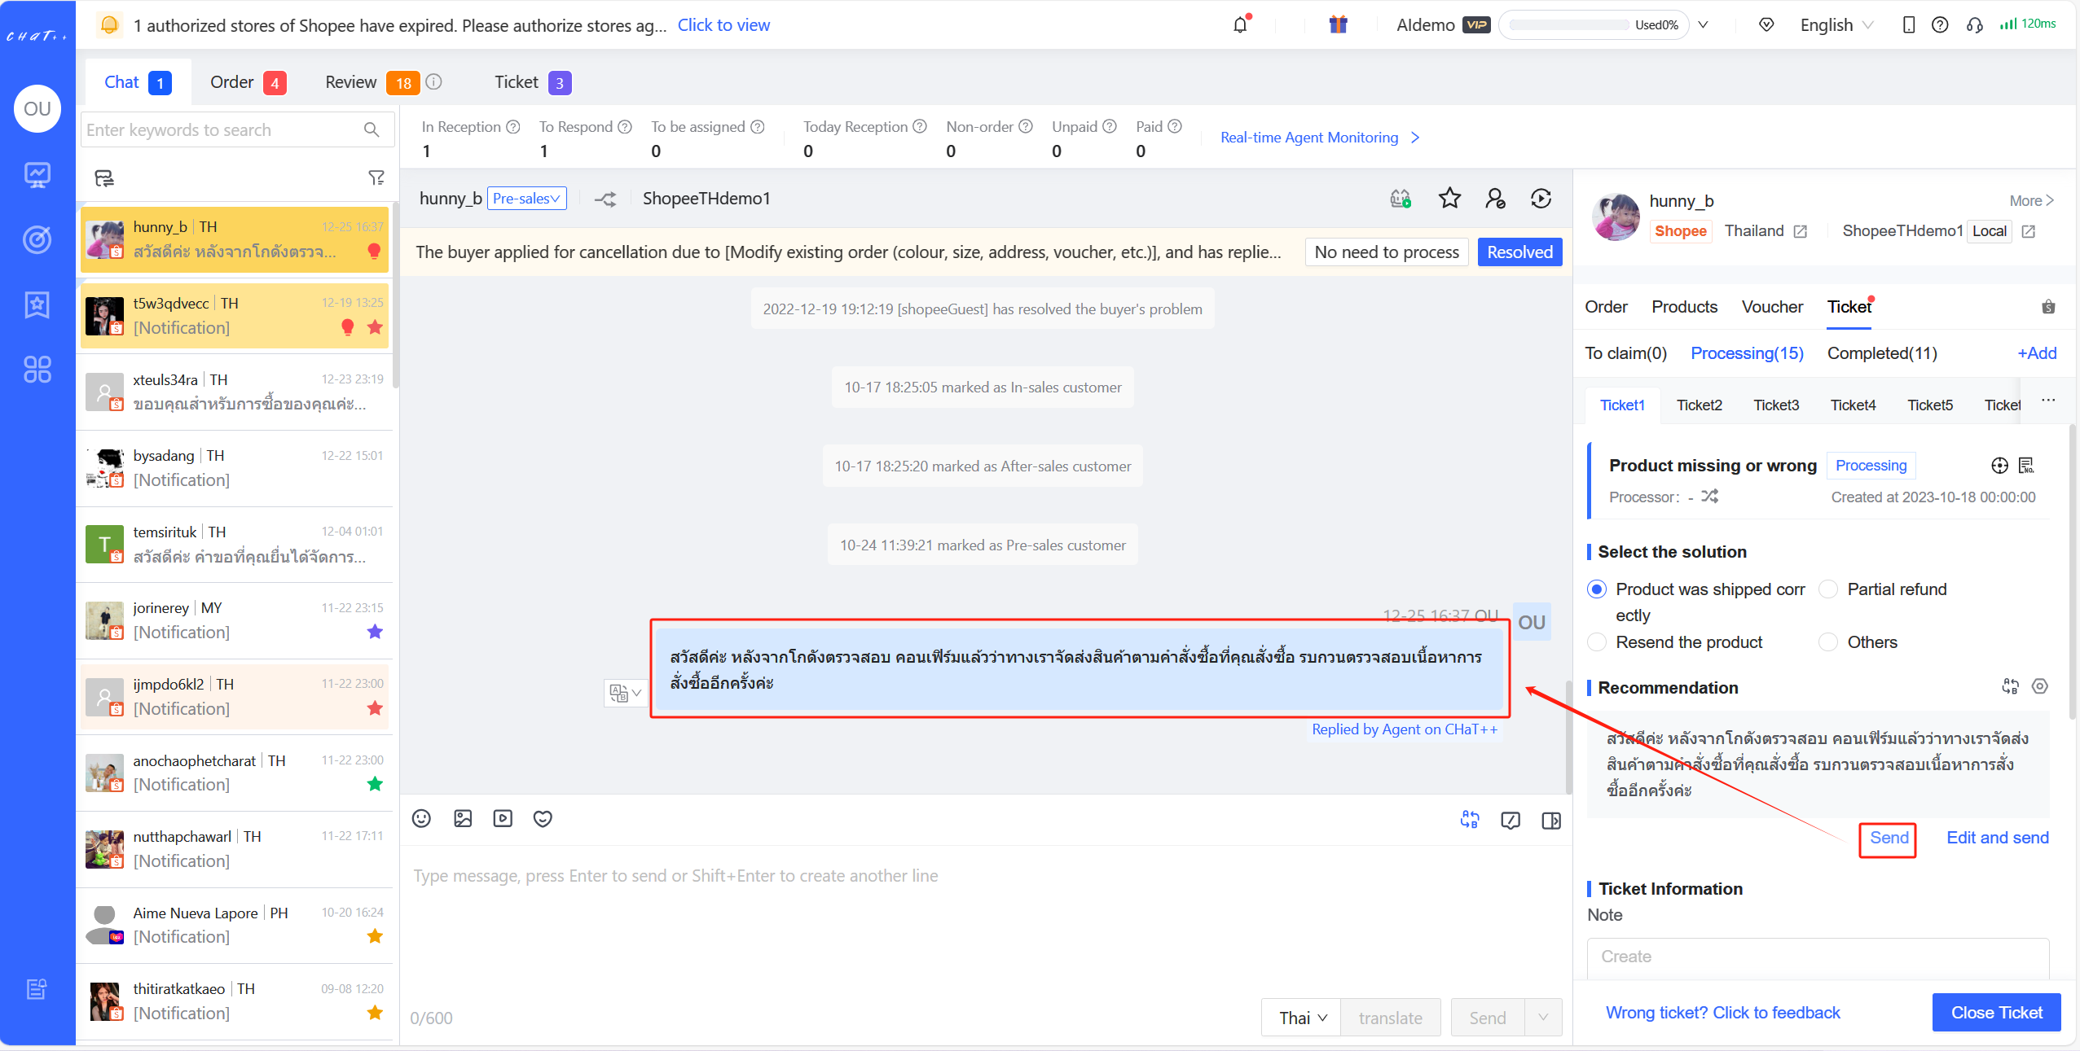Viewport: 2080px width, 1051px height.
Task: Refresh the recommendation translation icon
Action: pyautogui.click(x=2010, y=686)
